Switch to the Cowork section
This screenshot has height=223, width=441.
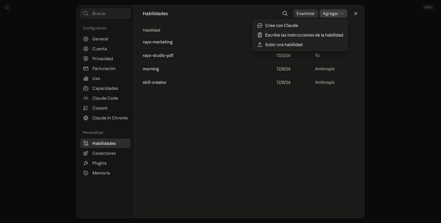point(105,108)
